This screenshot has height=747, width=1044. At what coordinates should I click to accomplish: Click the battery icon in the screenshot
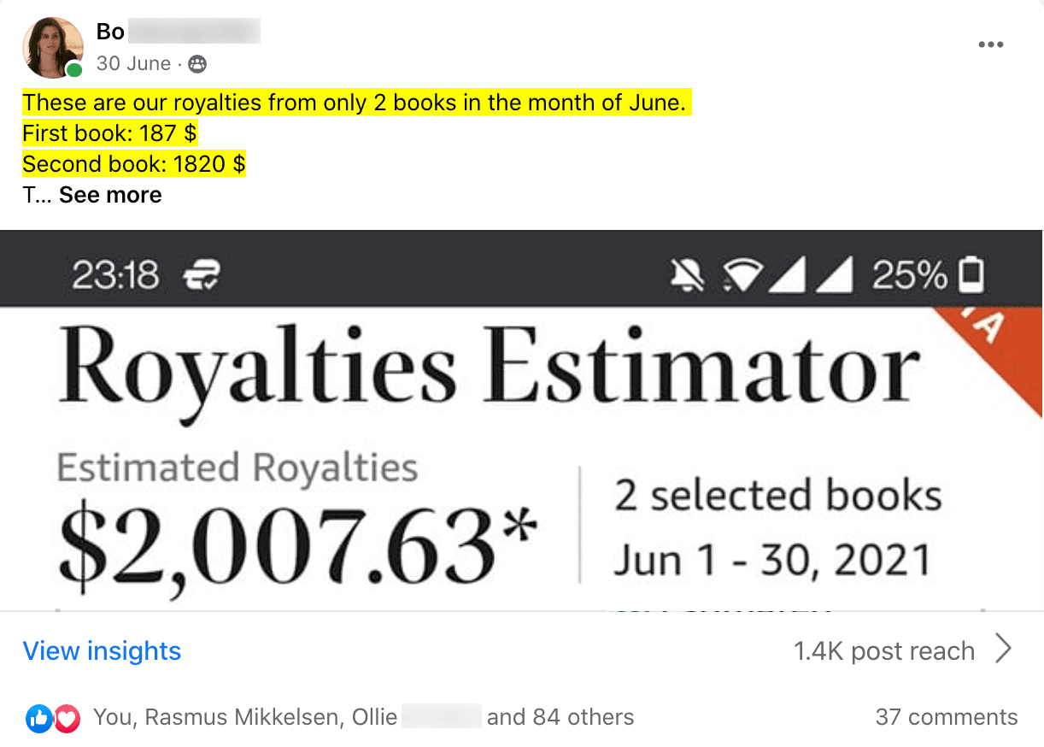click(972, 275)
